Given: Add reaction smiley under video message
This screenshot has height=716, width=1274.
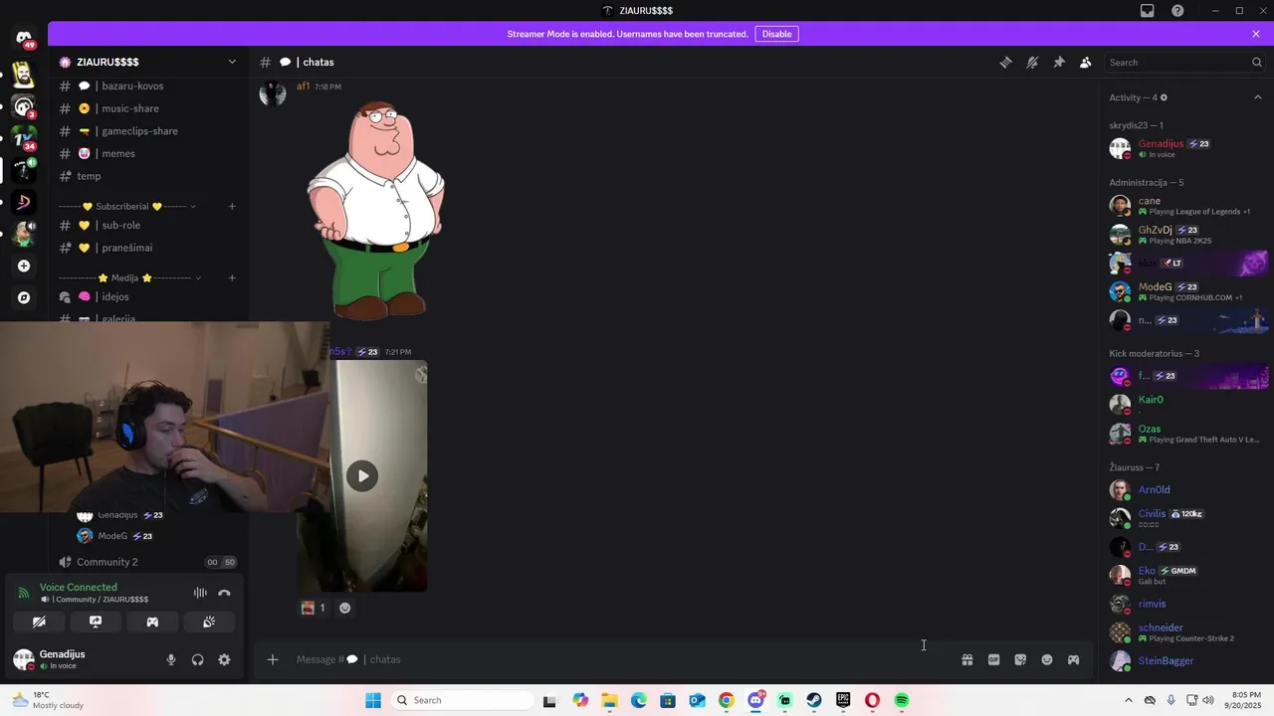Looking at the screenshot, I should (344, 608).
